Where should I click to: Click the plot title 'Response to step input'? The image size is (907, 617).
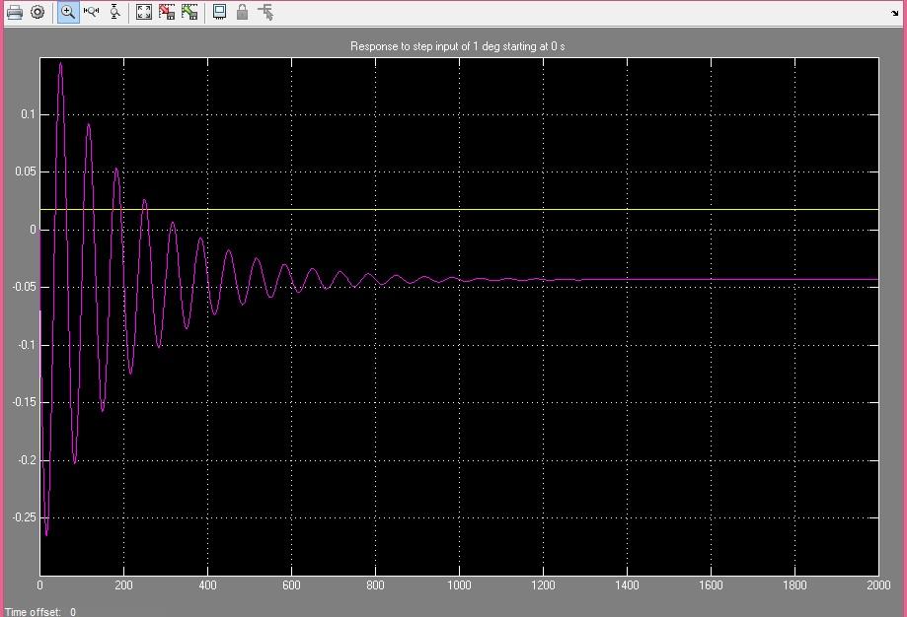(x=458, y=46)
